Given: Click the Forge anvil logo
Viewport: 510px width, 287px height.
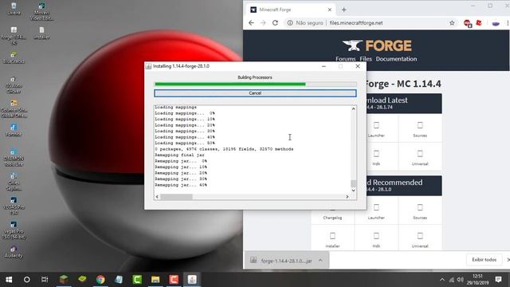Looking at the screenshot, I should [x=352, y=45].
